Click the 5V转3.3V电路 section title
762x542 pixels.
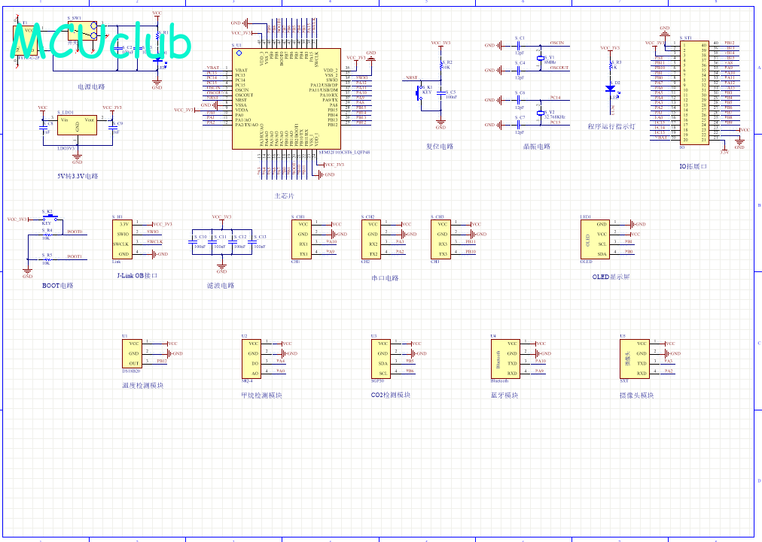[x=78, y=176]
